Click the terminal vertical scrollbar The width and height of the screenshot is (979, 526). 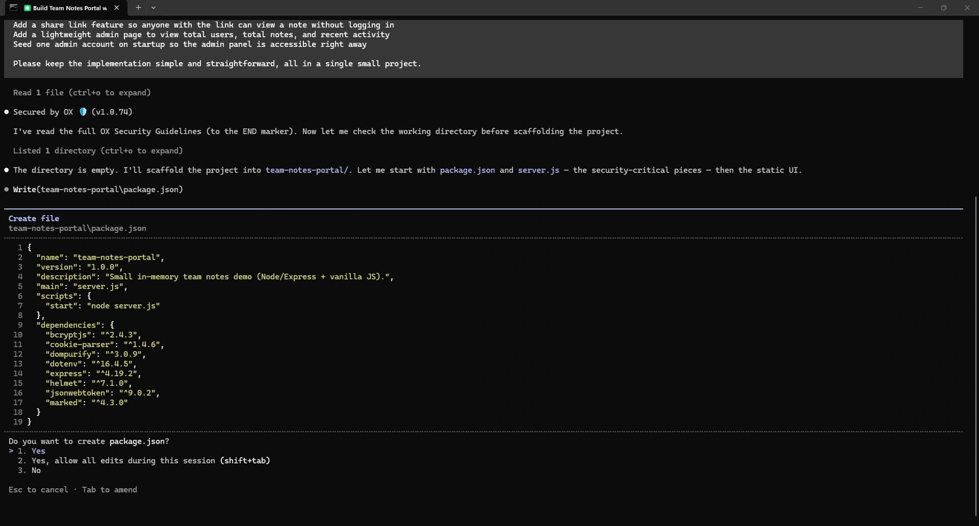click(975, 357)
